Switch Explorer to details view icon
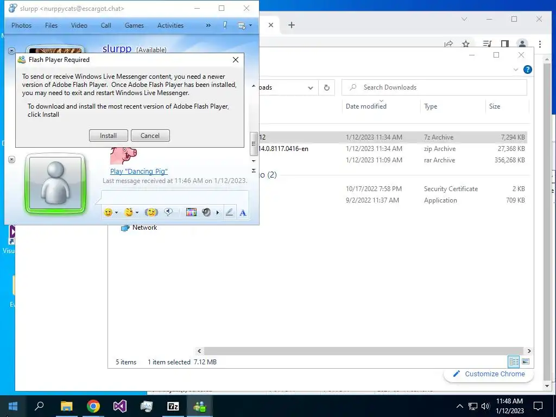The height and width of the screenshot is (417, 556). pyautogui.click(x=514, y=362)
